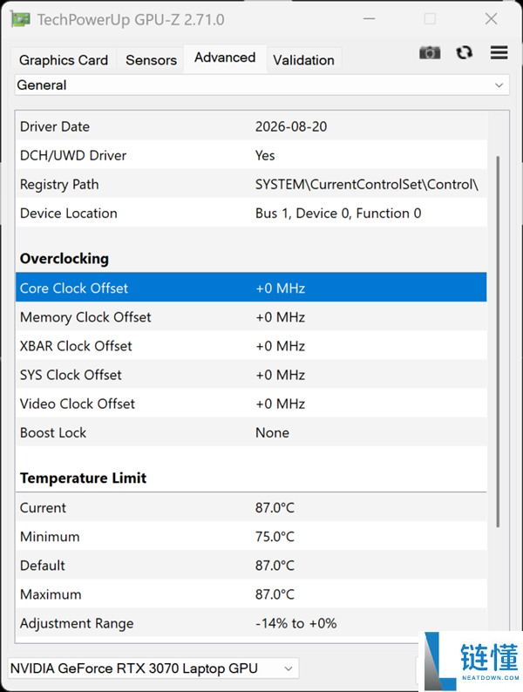Select the Memory Clock Offset row
Screen dimensions: 523x692
251,316
